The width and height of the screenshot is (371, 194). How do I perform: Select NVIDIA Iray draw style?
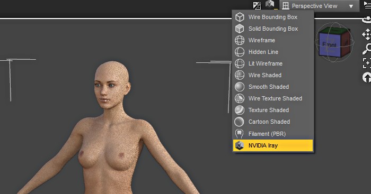pyautogui.click(x=273, y=145)
